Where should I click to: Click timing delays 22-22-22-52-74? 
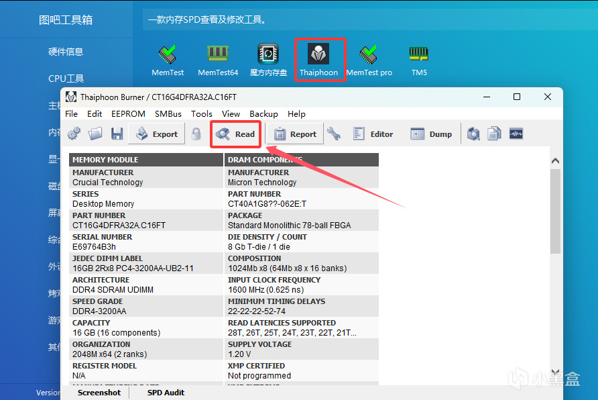pos(257,311)
